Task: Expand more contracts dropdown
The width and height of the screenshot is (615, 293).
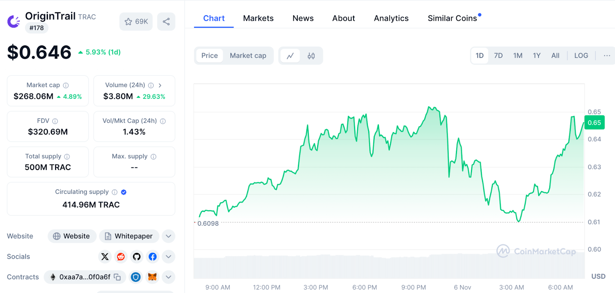Action: pos(168,277)
